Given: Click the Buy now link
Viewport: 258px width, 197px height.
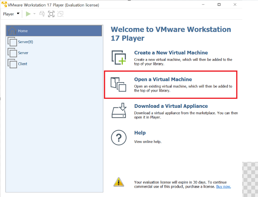Looking at the screenshot, I should [x=224, y=187].
